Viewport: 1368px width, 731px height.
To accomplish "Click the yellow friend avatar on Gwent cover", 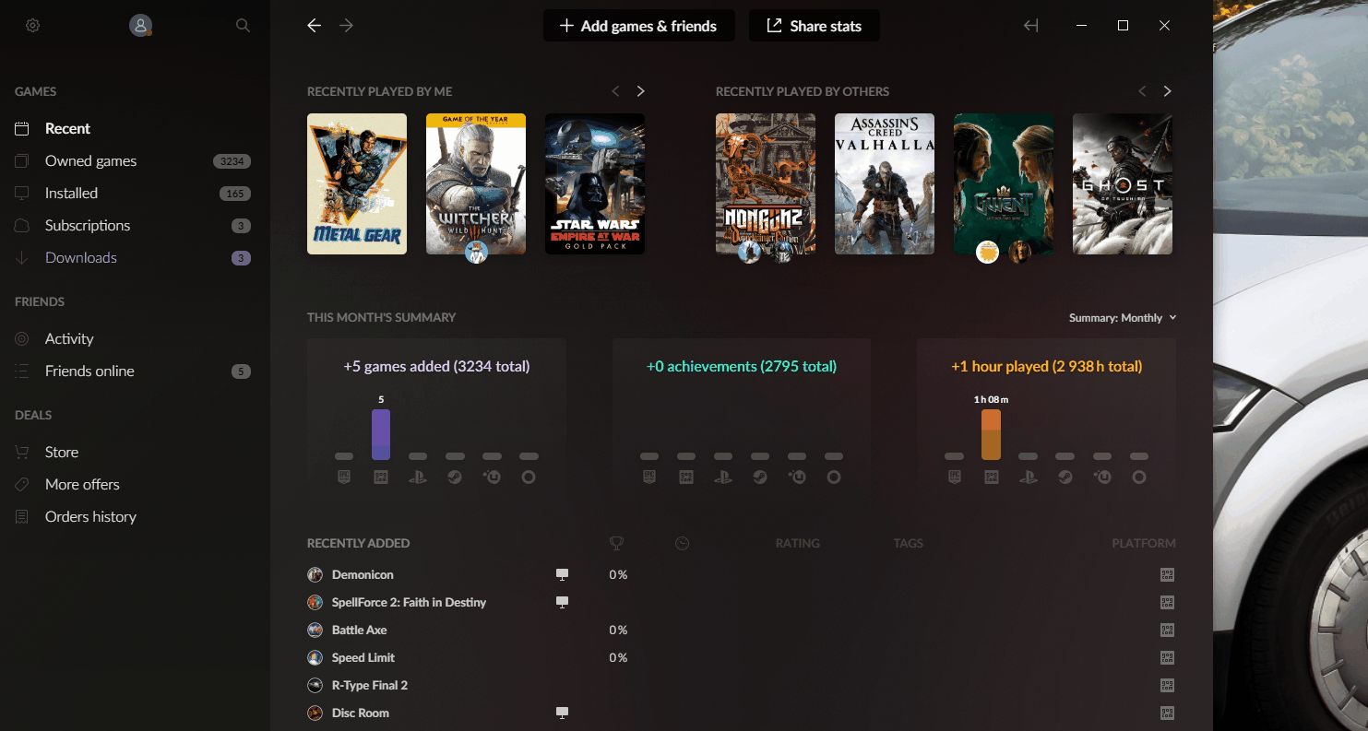I will [x=988, y=252].
